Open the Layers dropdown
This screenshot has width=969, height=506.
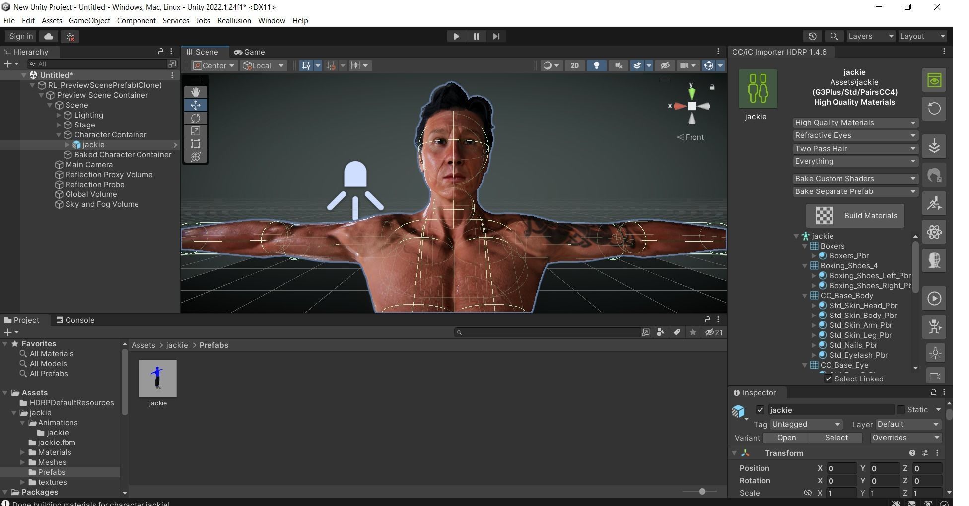click(x=871, y=36)
